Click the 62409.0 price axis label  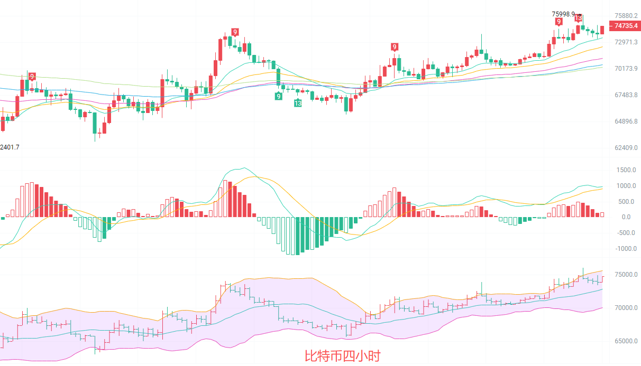pyautogui.click(x=625, y=147)
